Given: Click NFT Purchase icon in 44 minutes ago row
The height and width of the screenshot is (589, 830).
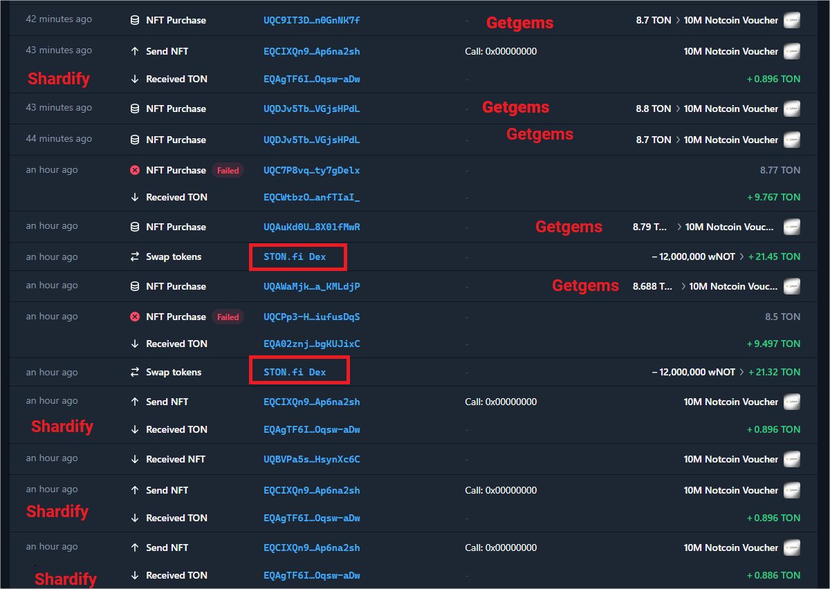Looking at the screenshot, I should [135, 140].
